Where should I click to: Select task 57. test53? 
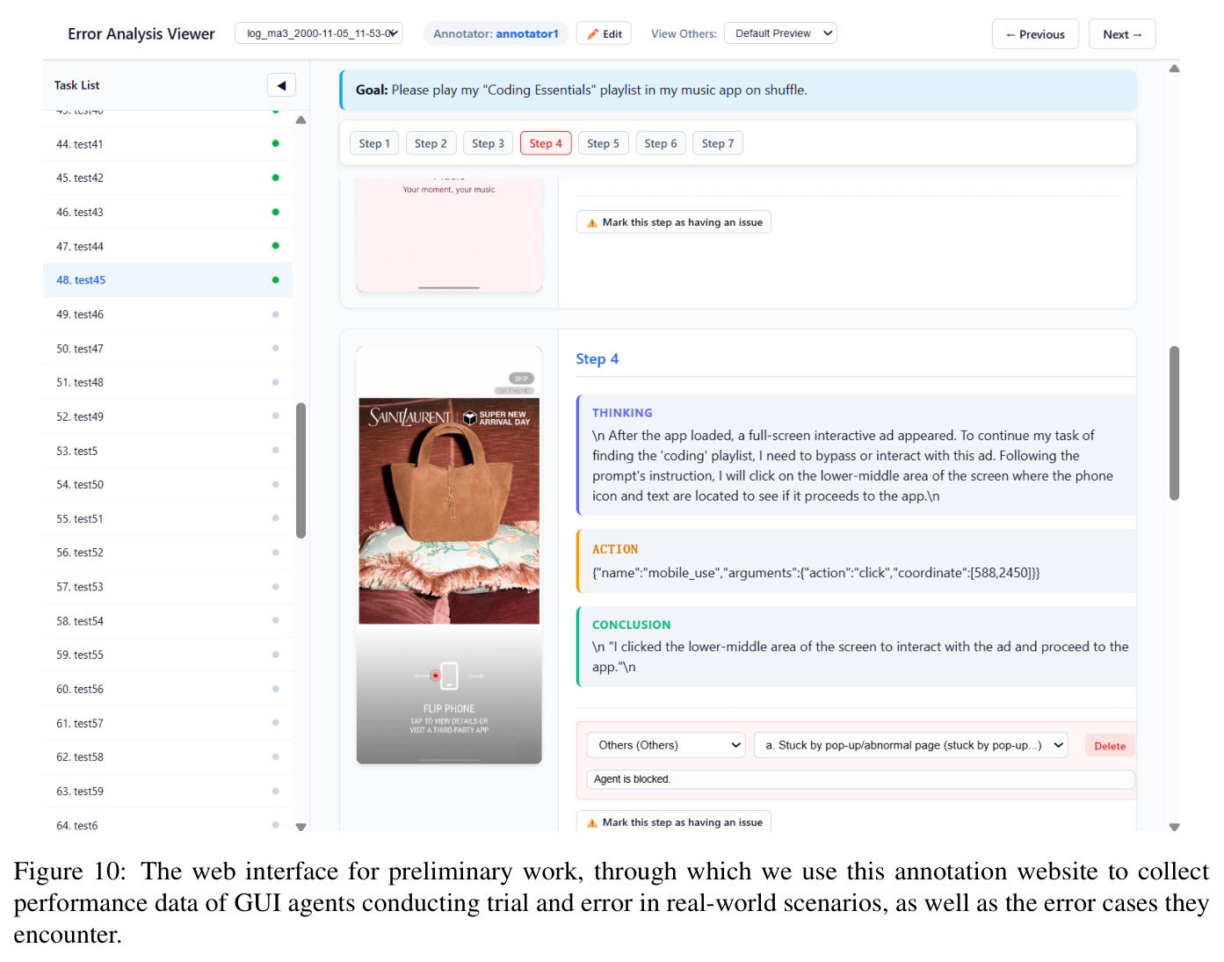tap(168, 587)
